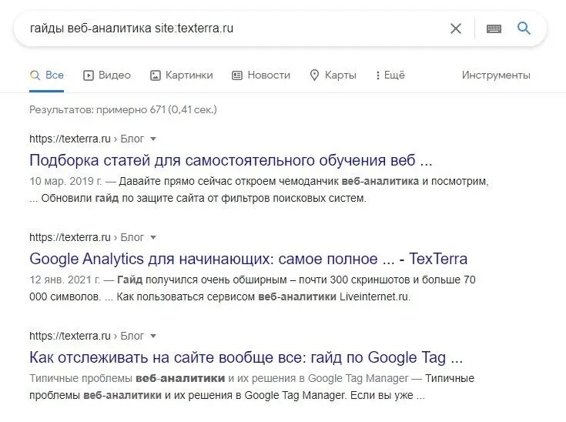Expand dropdown arrow beside second result URL
This screenshot has height=422, width=566.
click(x=153, y=238)
